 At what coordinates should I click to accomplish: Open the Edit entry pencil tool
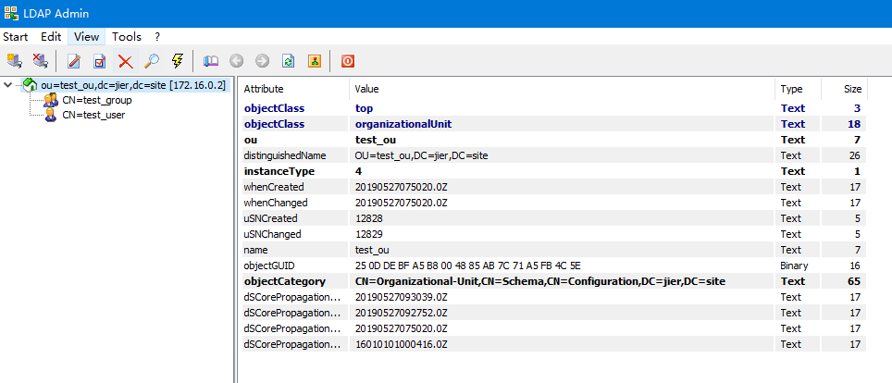pyautogui.click(x=73, y=60)
